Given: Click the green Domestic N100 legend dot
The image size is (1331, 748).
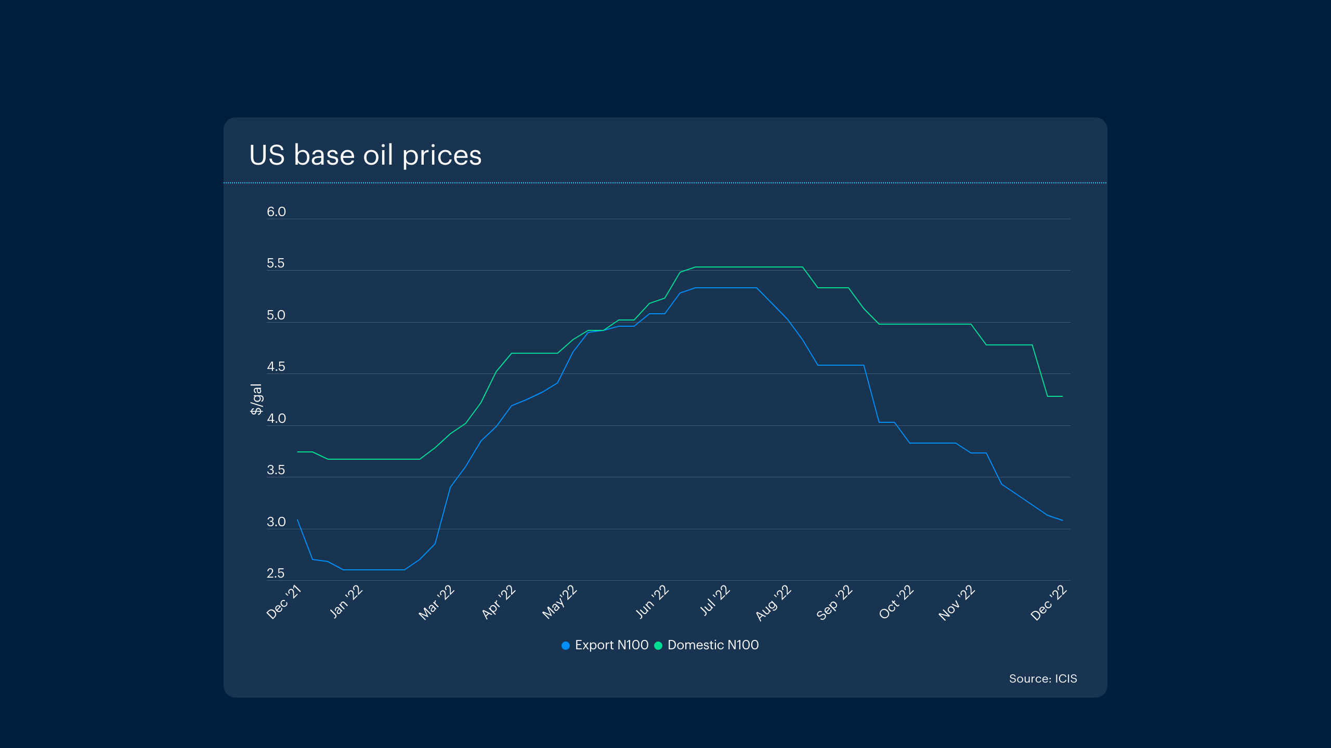Looking at the screenshot, I should coord(658,646).
